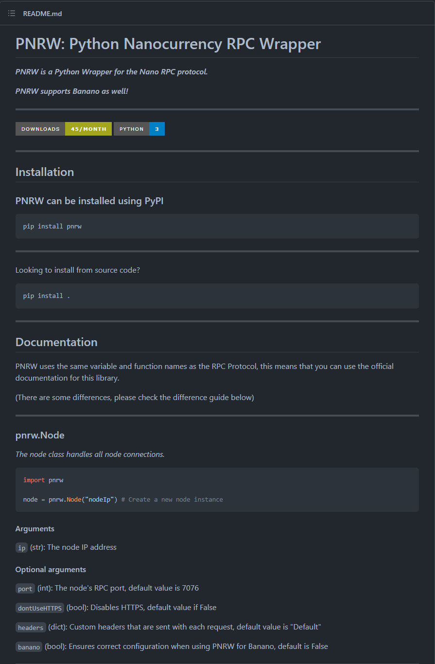Click the yellow 45/MONTH badge
Screen dimensions: 435x664
[88, 129]
